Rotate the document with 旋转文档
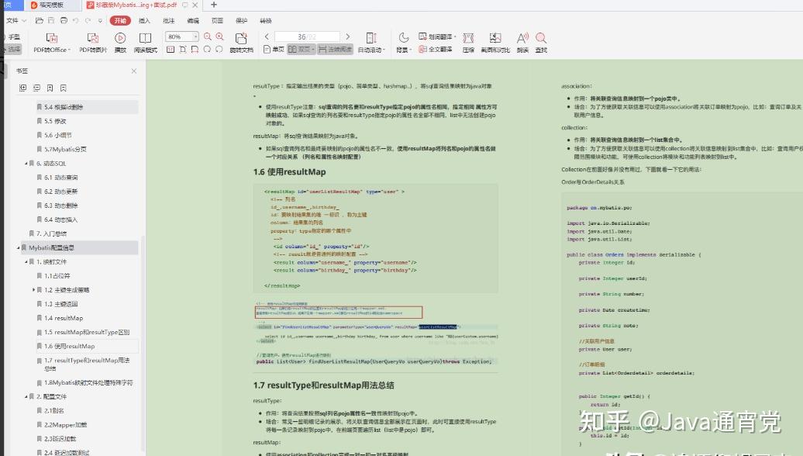Image resolution: width=803 pixels, height=456 pixels. [x=241, y=43]
